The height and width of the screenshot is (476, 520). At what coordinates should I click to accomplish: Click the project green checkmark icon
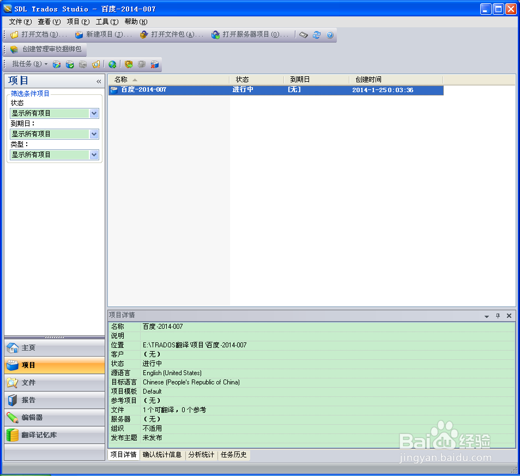(x=70, y=64)
